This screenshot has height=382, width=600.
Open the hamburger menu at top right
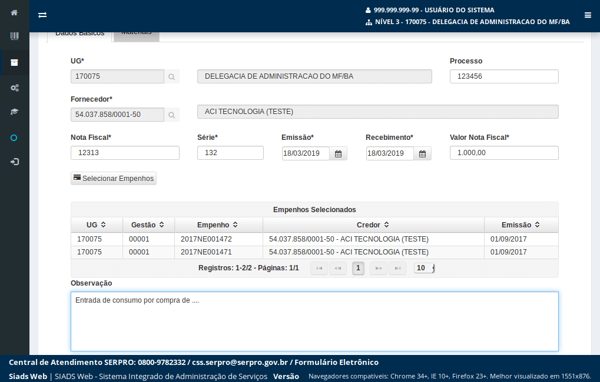[588, 15]
